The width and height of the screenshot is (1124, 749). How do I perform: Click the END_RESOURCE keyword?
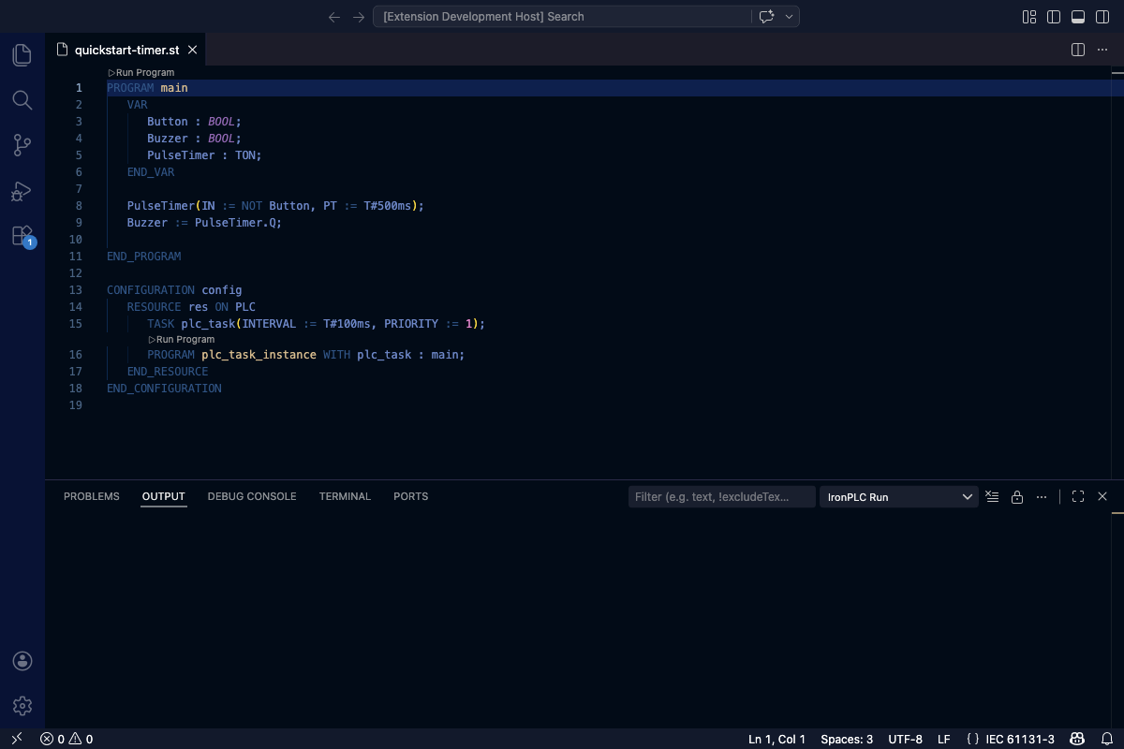tap(168, 372)
